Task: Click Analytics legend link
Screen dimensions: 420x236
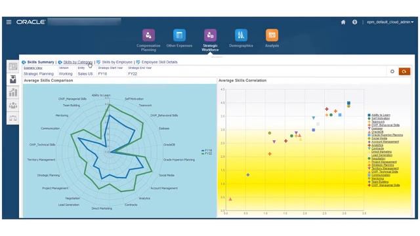Action: (x=377, y=145)
